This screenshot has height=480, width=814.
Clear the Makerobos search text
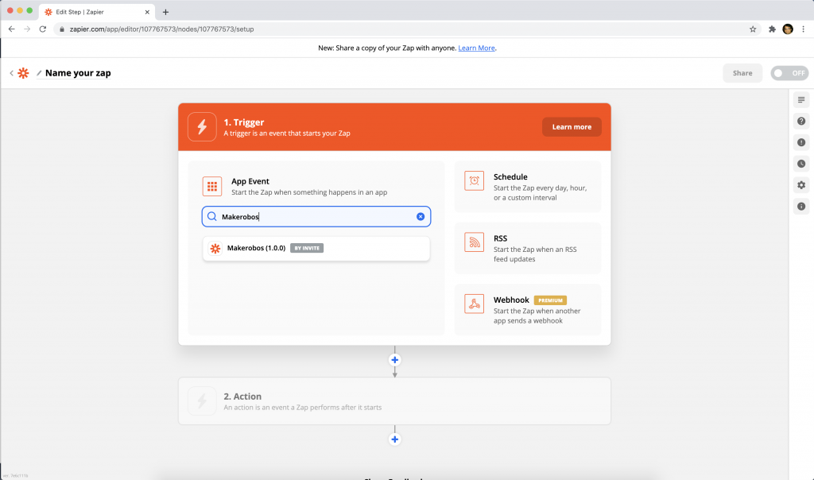pyautogui.click(x=421, y=216)
